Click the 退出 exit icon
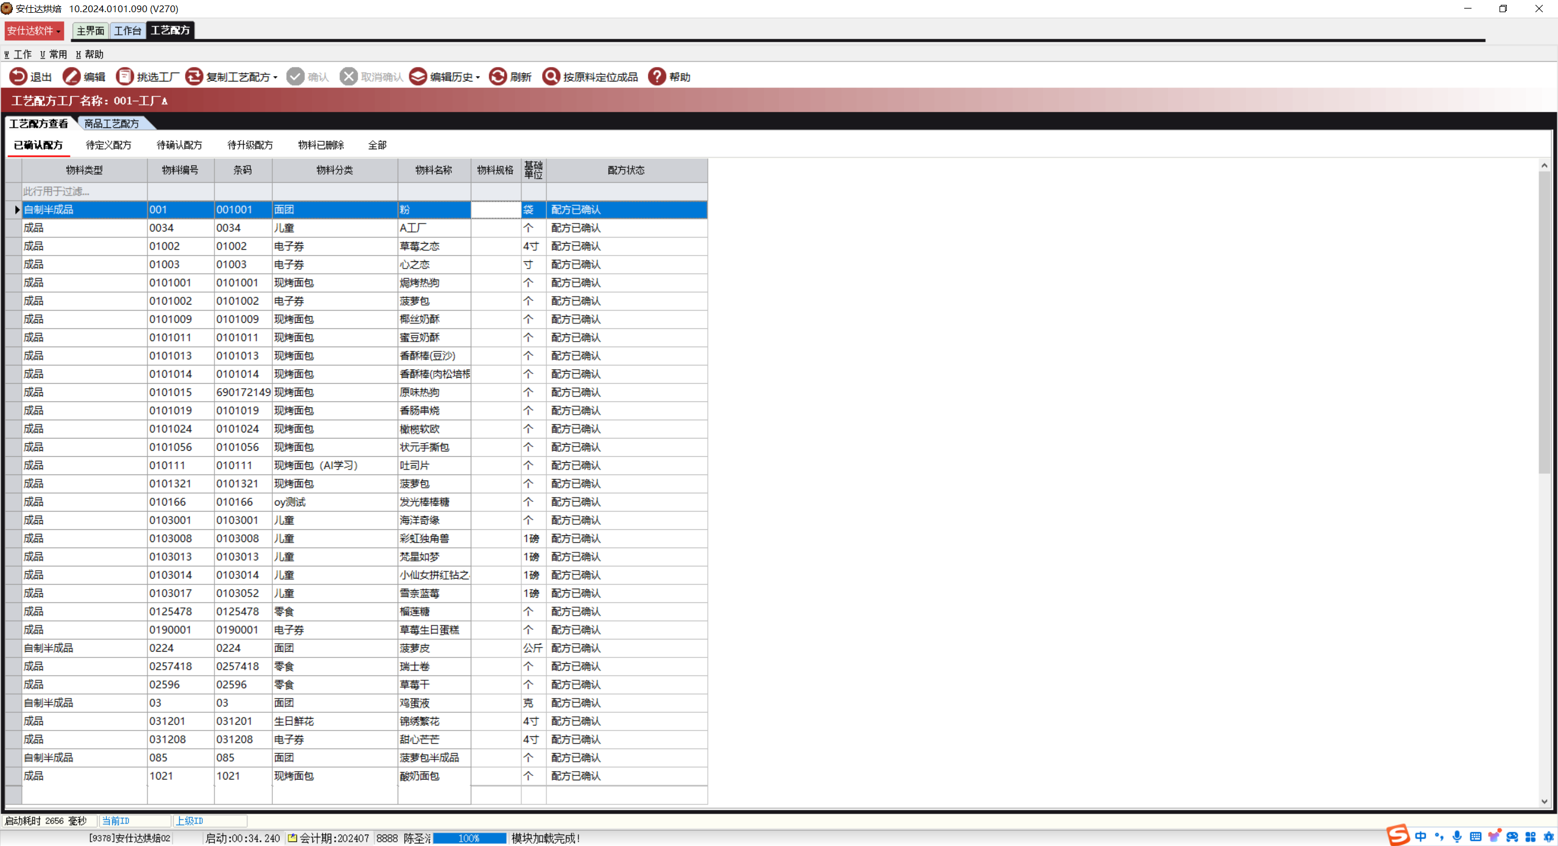Screen dimensions: 1558x846 coord(18,77)
